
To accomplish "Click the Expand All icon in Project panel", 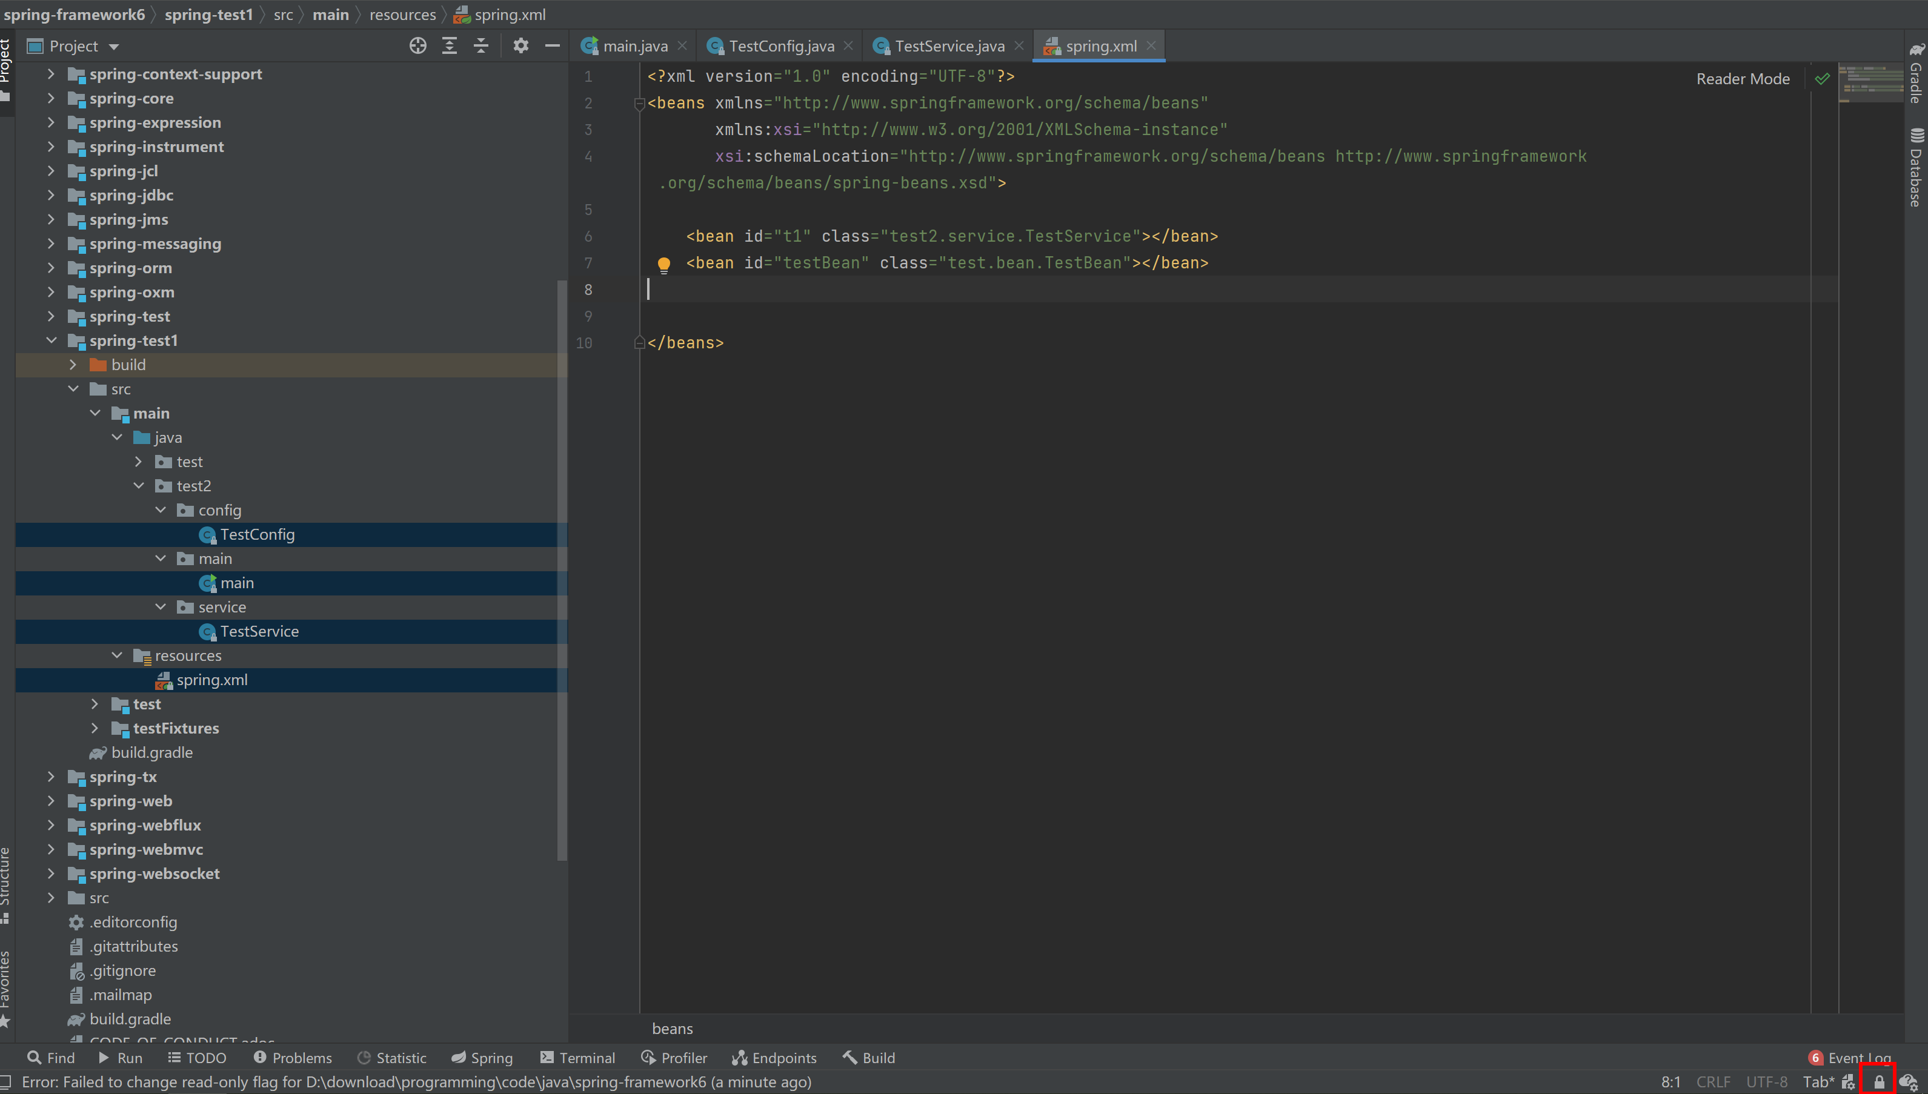I will [x=450, y=46].
